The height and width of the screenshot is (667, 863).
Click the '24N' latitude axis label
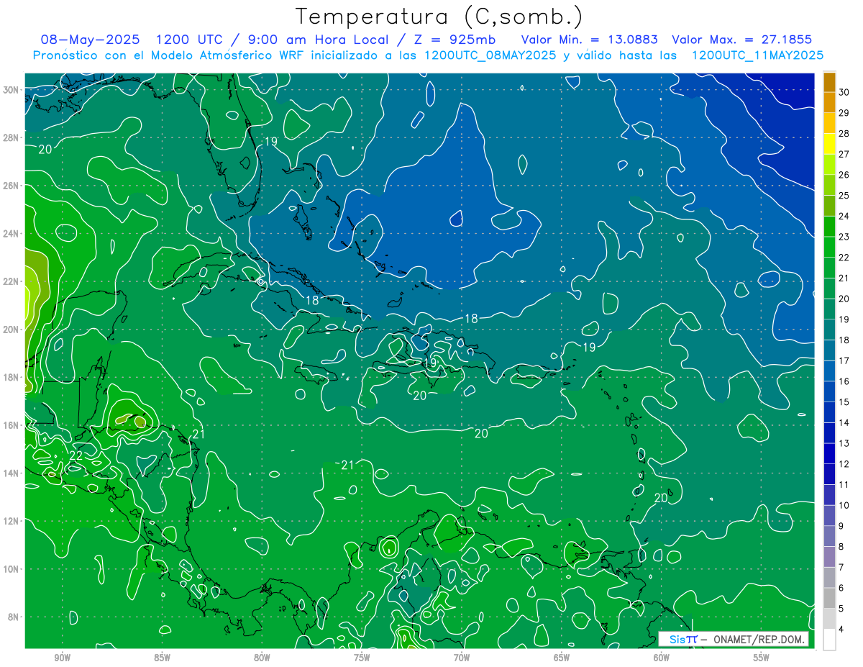pos(11,234)
